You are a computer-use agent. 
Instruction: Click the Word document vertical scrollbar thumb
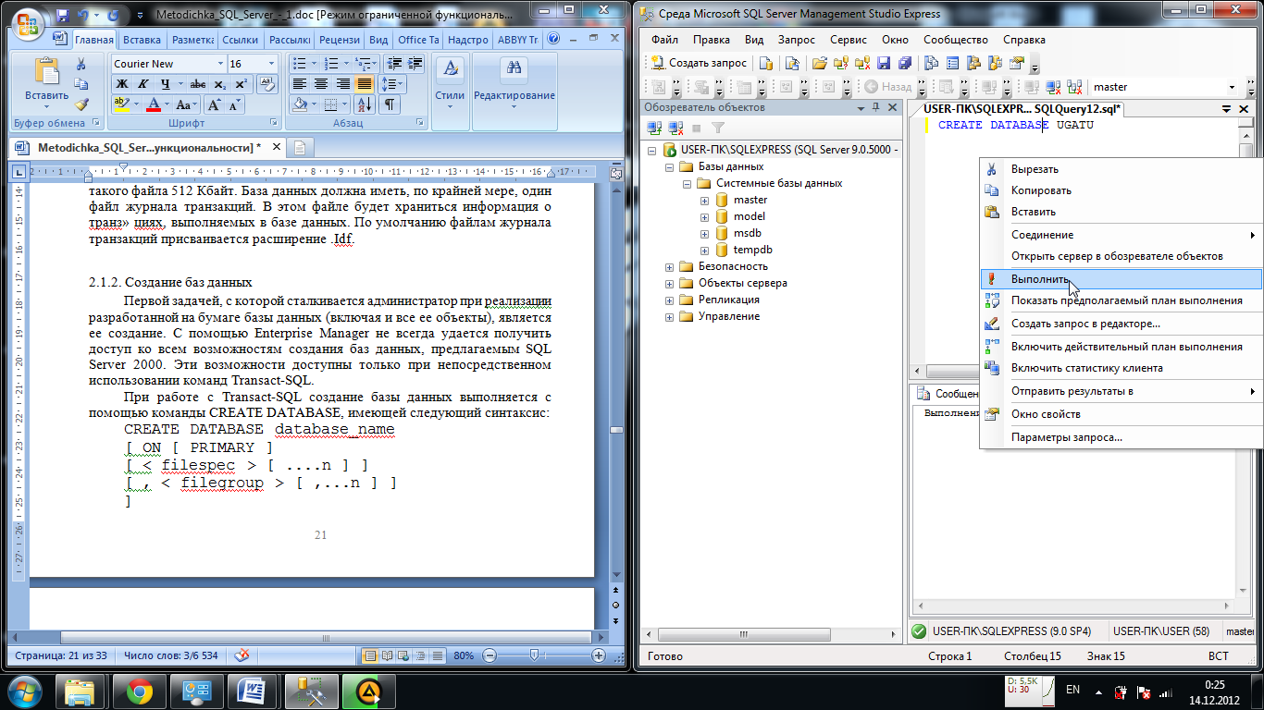pos(616,431)
